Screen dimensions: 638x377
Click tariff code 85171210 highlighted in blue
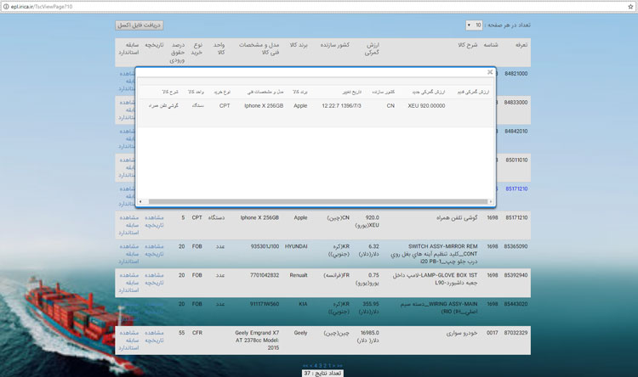click(x=516, y=188)
